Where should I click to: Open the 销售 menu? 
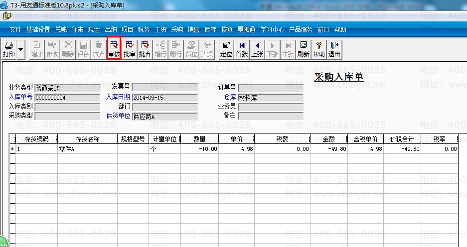coord(193,29)
